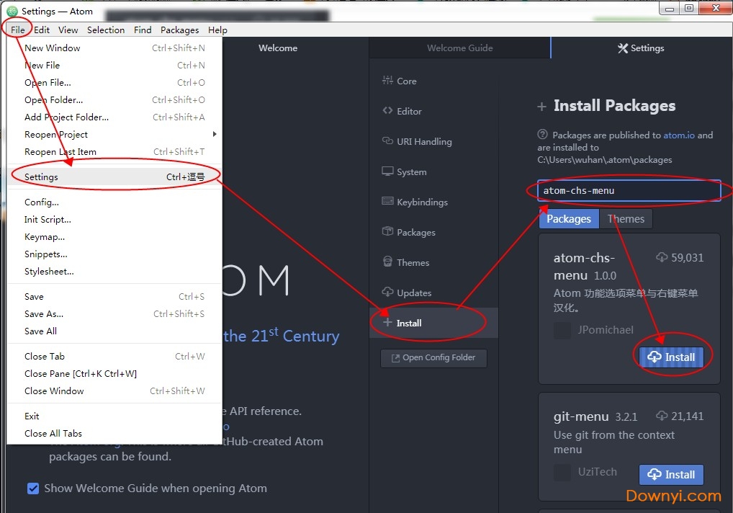Open the System settings panel

click(411, 172)
